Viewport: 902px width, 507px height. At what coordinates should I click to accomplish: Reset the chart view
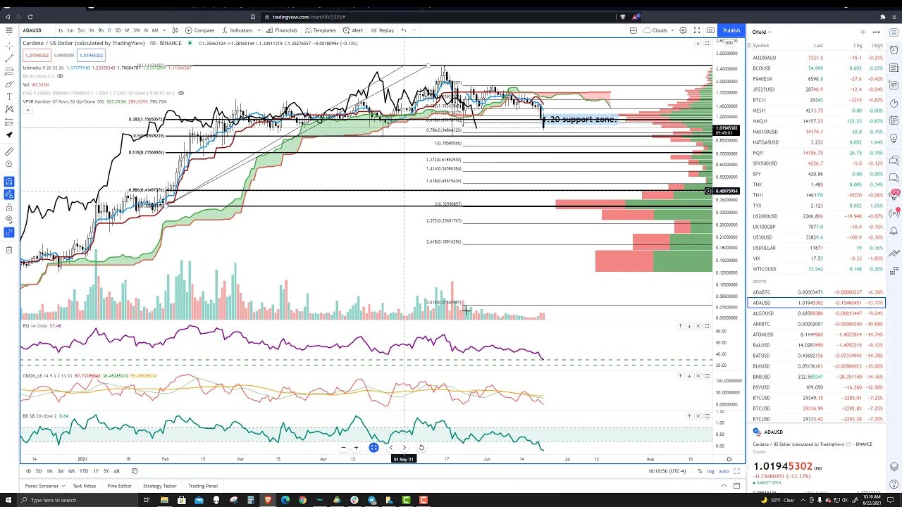[x=421, y=447]
